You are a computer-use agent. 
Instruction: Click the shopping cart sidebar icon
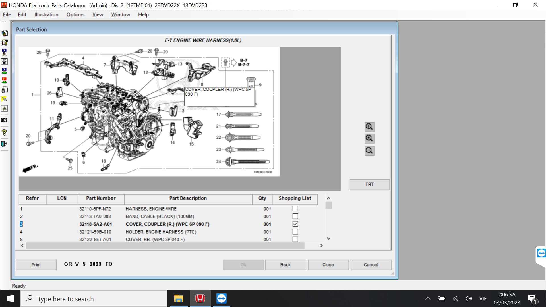[4, 43]
